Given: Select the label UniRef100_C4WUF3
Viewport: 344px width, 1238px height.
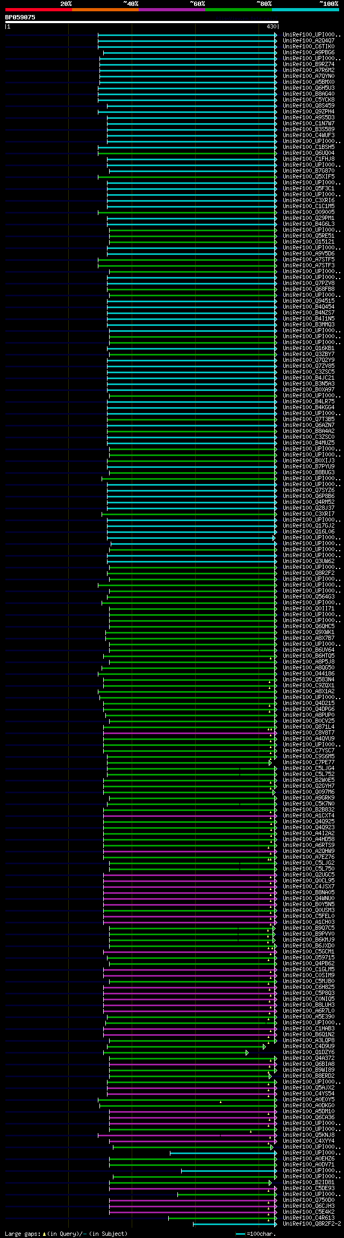Looking at the screenshot, I should point(309,136).
